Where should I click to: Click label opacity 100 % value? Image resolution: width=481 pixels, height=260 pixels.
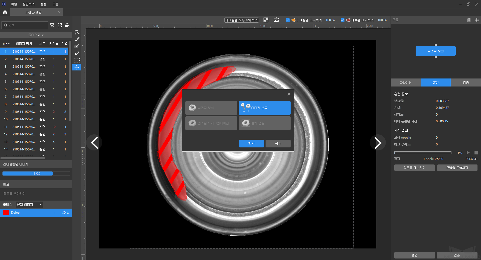click(x=330, y=20)
